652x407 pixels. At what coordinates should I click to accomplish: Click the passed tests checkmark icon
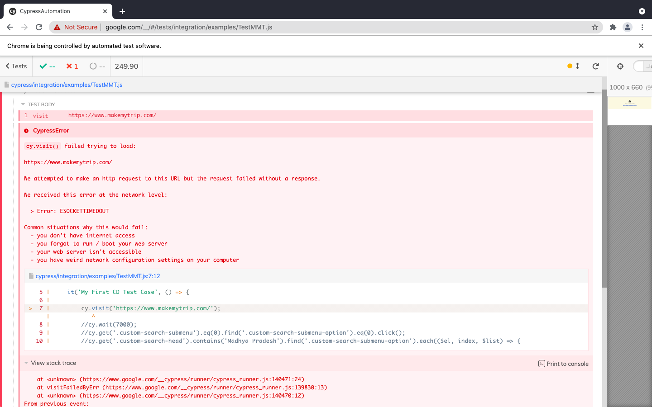coord(43,66)
